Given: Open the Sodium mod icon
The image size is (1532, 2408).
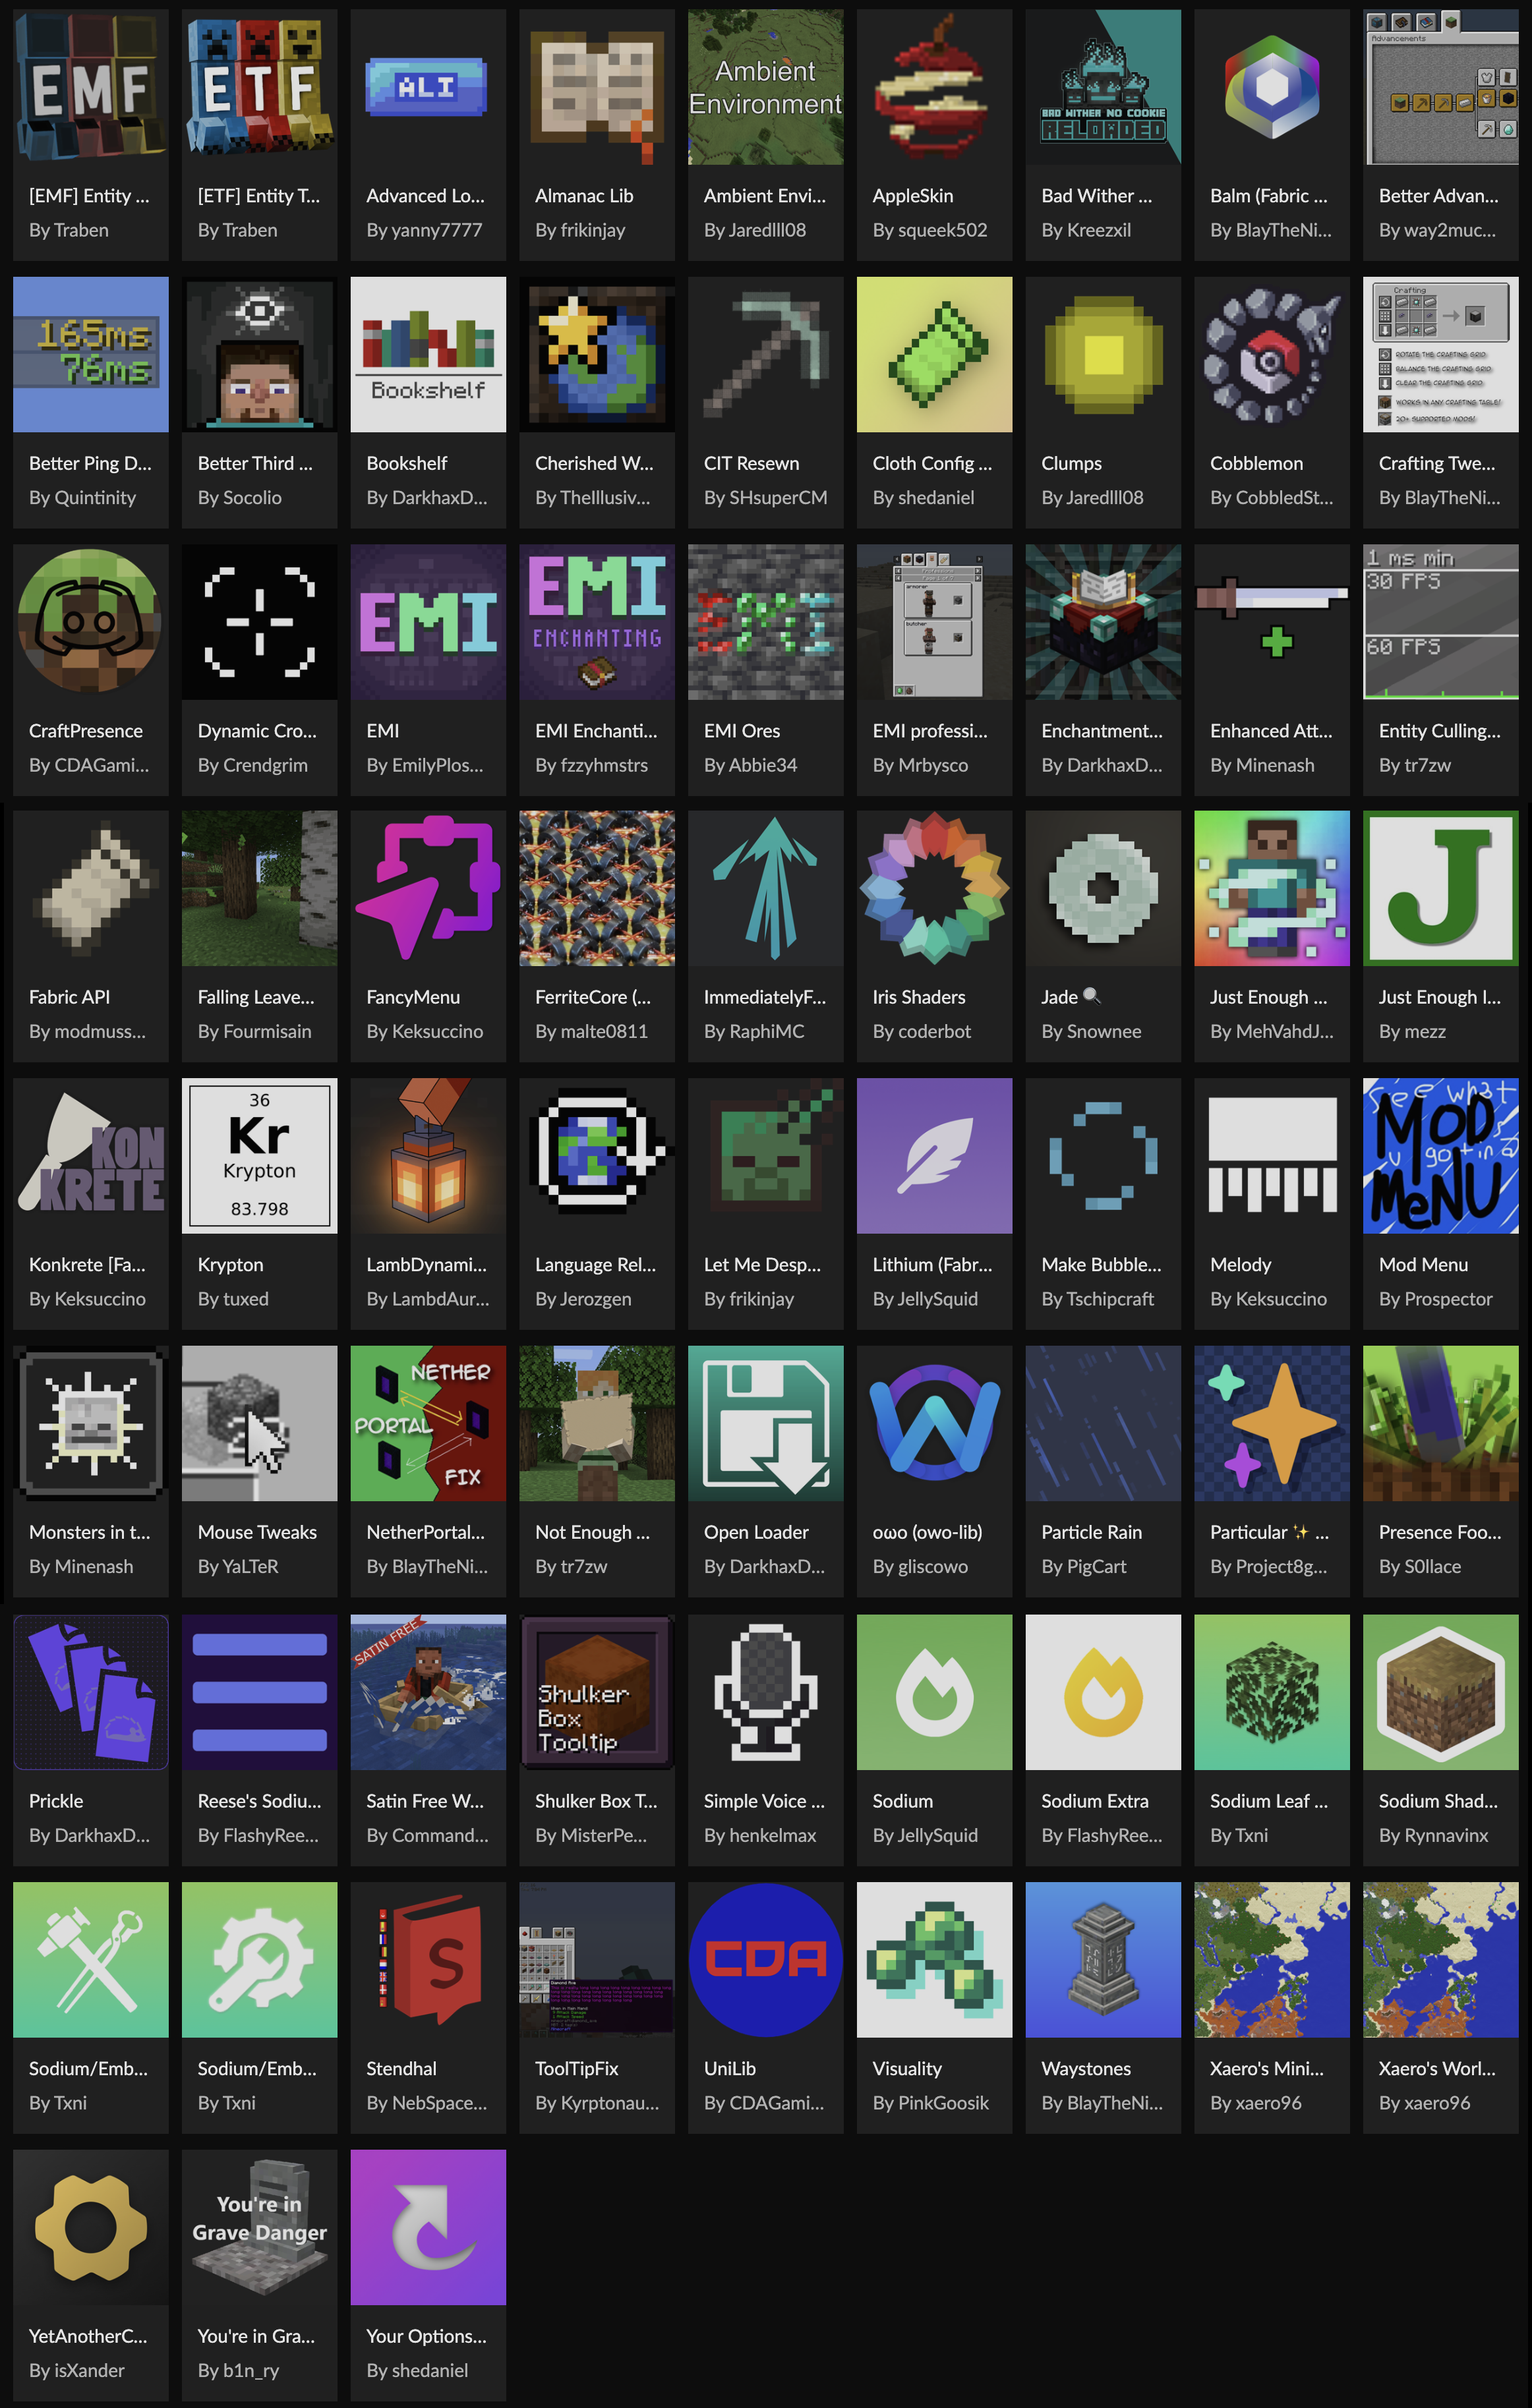Looking at the screenshot, I should pos(934,1692).
